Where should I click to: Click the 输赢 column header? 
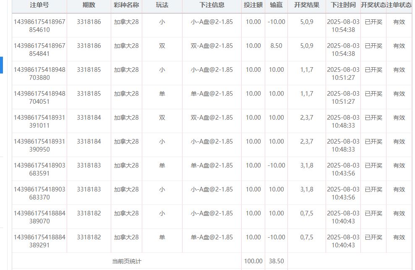(276, 5)
